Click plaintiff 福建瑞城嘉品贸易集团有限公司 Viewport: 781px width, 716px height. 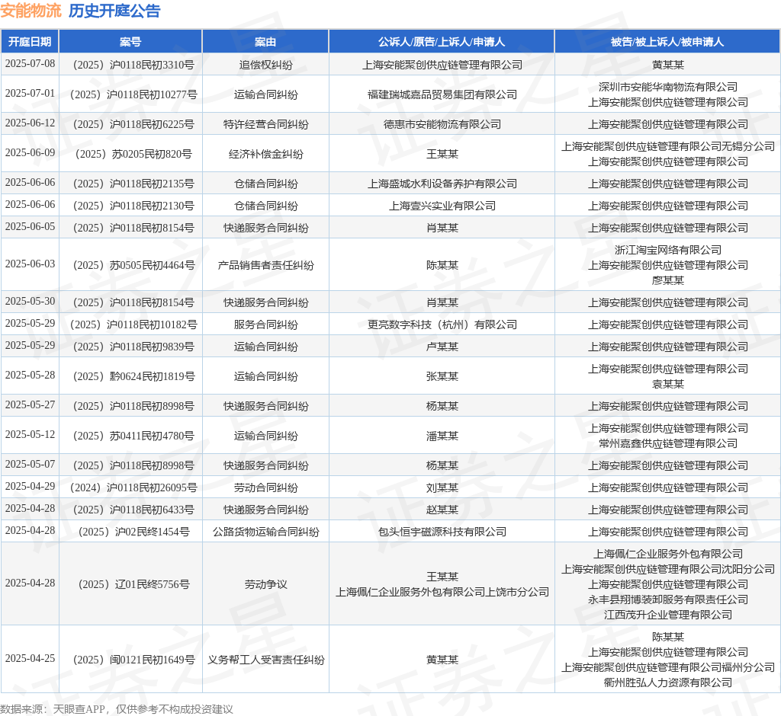(x=442, y=94)
